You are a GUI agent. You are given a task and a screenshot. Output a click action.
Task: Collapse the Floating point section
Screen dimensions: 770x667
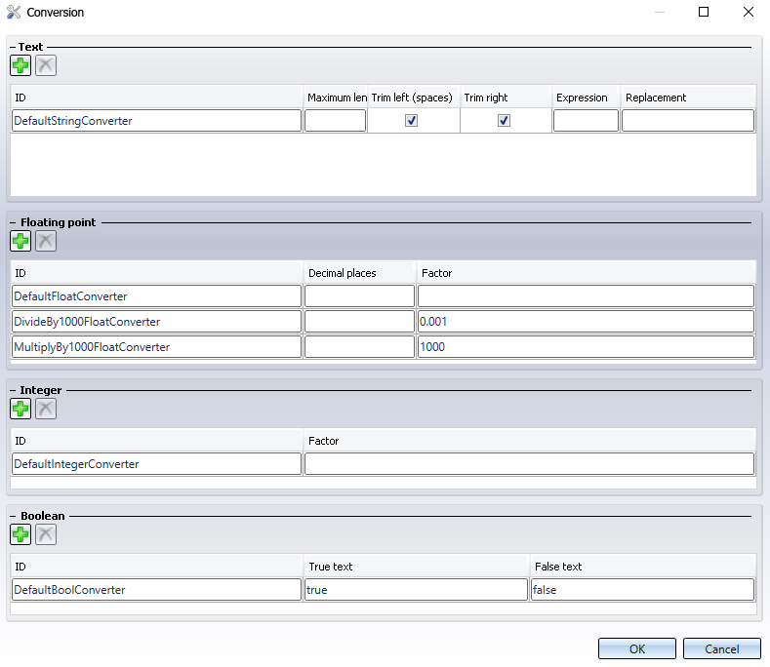coord(13,222)
